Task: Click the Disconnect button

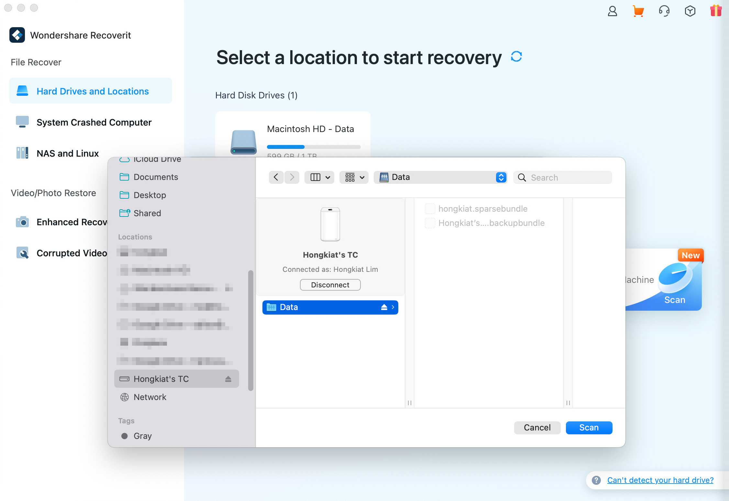Action: point(330,284)
